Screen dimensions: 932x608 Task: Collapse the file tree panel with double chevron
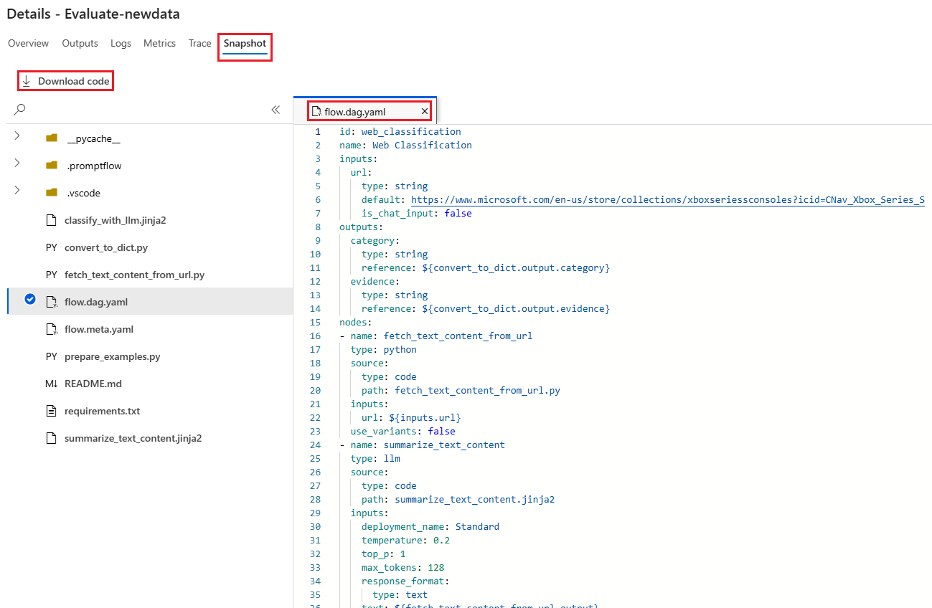[276, 110]
